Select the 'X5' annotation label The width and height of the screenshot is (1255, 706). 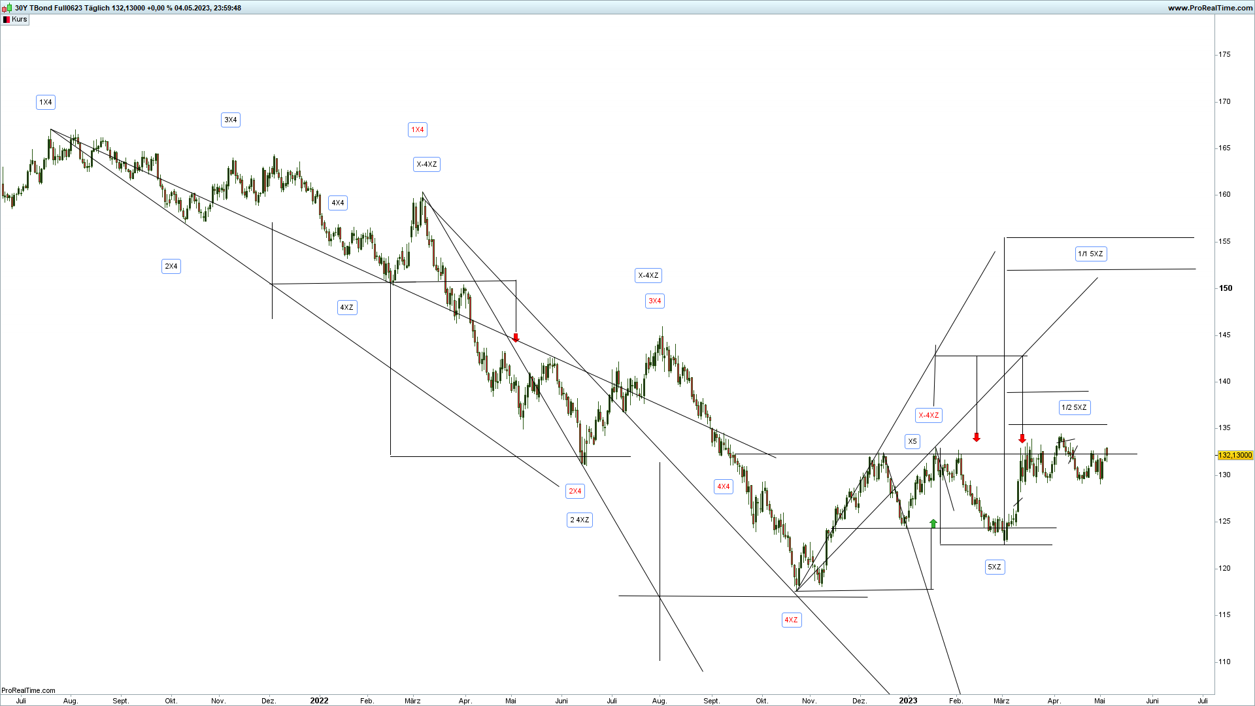coord(912,441)
